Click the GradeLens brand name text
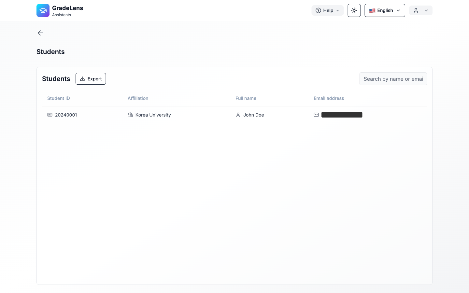Image resolution: width=469 pixels, height=293 pixels. (67, 8)
